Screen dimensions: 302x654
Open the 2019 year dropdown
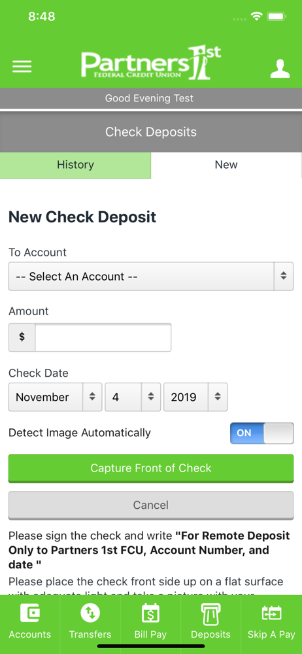[x=195, y=397]
